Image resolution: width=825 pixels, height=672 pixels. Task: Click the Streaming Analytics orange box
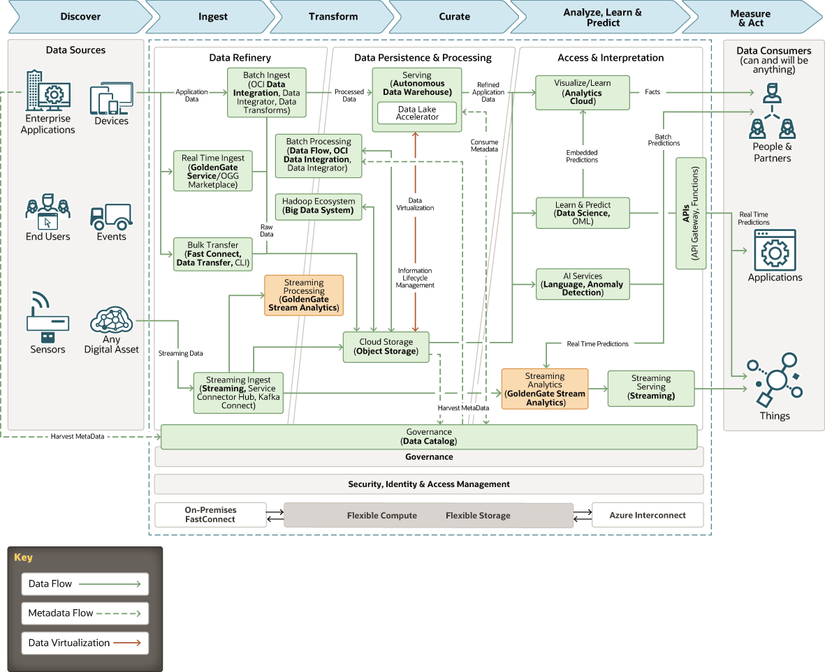545,389
